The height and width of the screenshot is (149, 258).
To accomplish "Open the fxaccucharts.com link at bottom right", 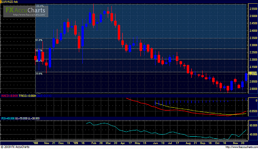I will point(241,147).
